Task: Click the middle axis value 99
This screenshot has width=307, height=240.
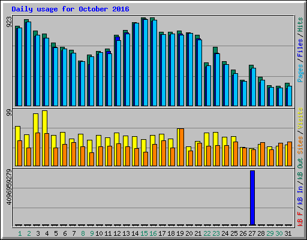Action: 9,113
